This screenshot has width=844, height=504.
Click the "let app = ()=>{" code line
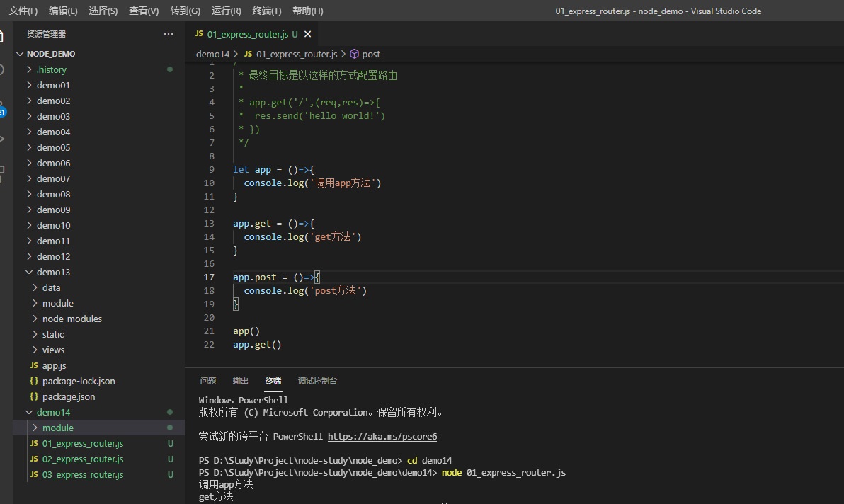coord(273,169)
